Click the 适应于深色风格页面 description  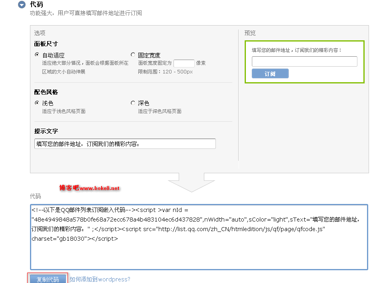point(160,111)
